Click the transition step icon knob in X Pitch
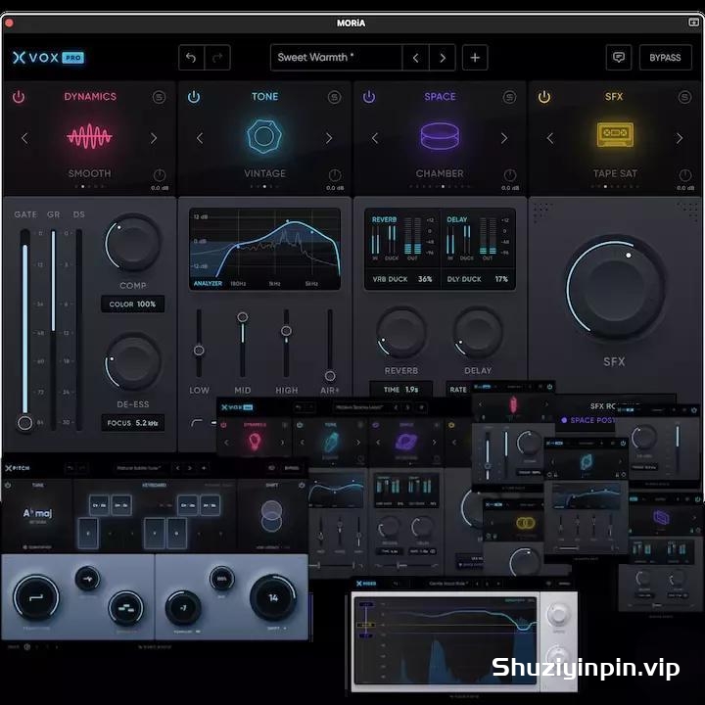The image size is (705, 705). pyautogui.click(x=36, y=597)
